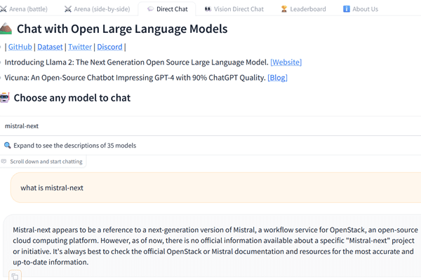Open the GitHub link
The height and width of the screenshot is (280, 421).
20,47
